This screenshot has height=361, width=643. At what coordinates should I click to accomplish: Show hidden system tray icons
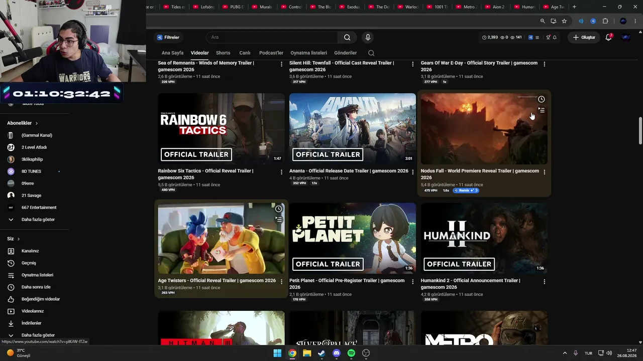pyautogui.click(x=565, y=353)
